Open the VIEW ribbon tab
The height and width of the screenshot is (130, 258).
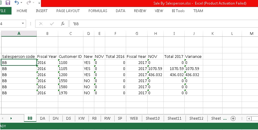pyautogui.click(x=159, y=11)
